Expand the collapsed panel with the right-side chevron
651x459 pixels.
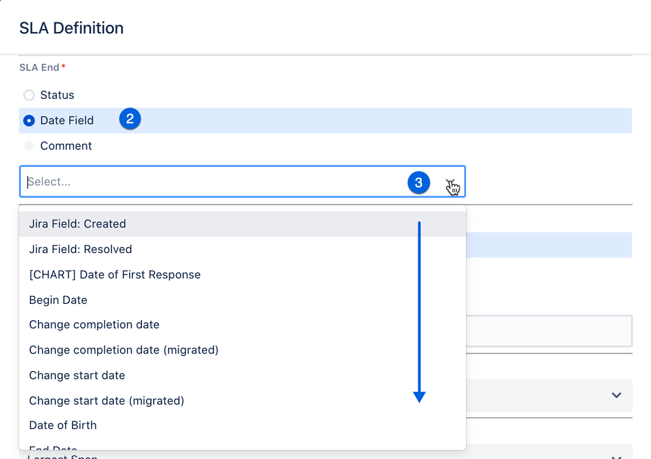616,395
